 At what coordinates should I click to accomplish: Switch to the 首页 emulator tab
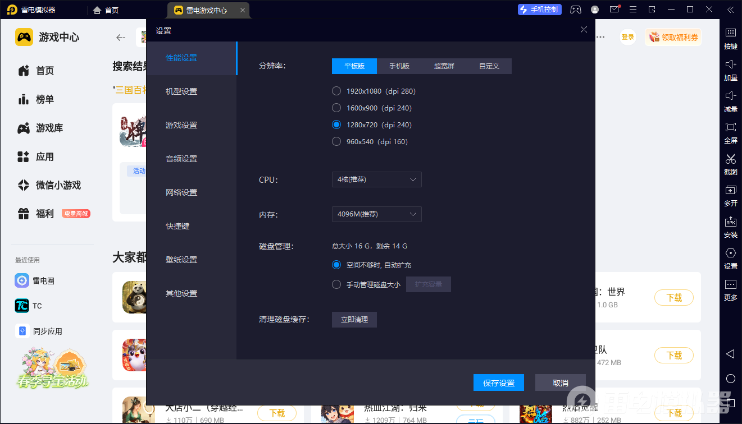click(x=106, y=10)
